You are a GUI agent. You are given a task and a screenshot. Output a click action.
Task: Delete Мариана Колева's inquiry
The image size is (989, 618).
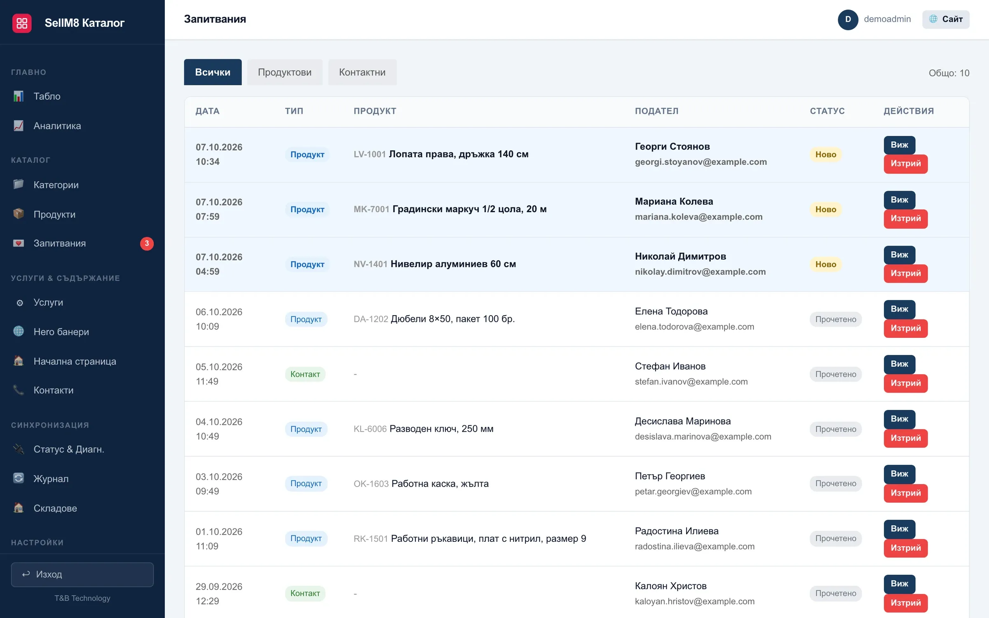coord(905,219)
